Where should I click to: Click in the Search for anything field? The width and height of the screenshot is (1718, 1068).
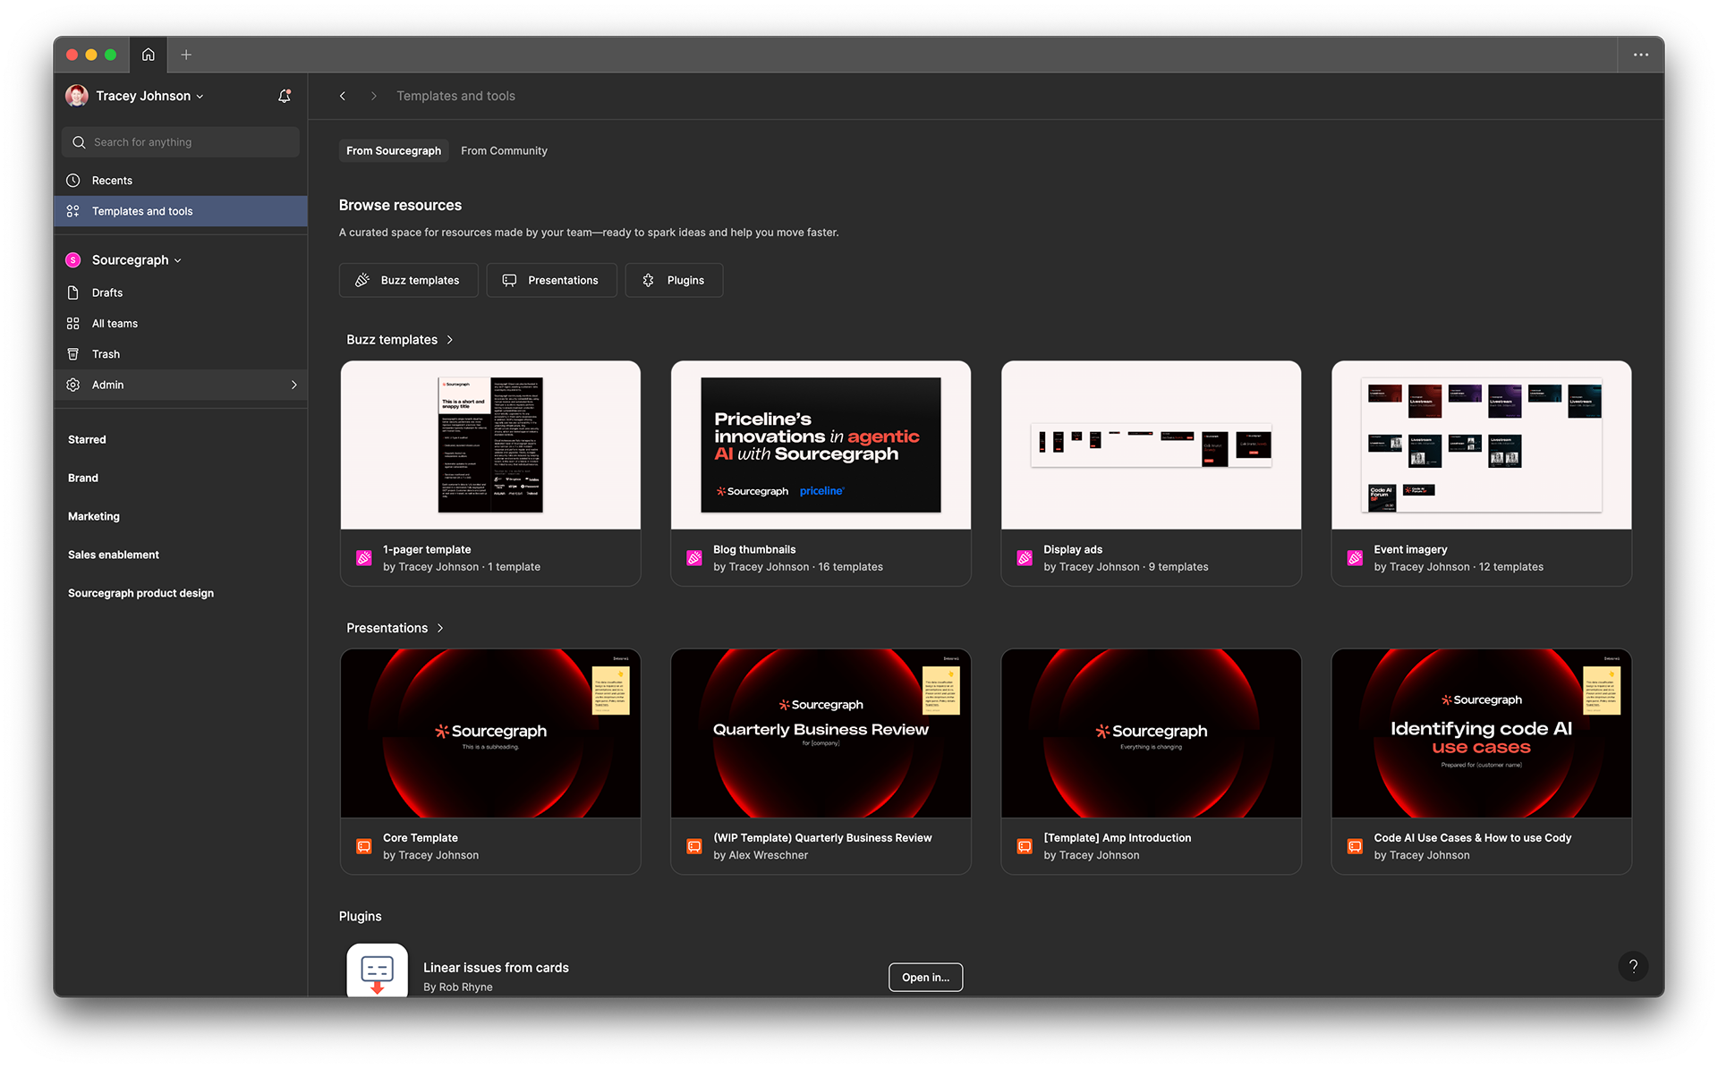click(181, 142)
